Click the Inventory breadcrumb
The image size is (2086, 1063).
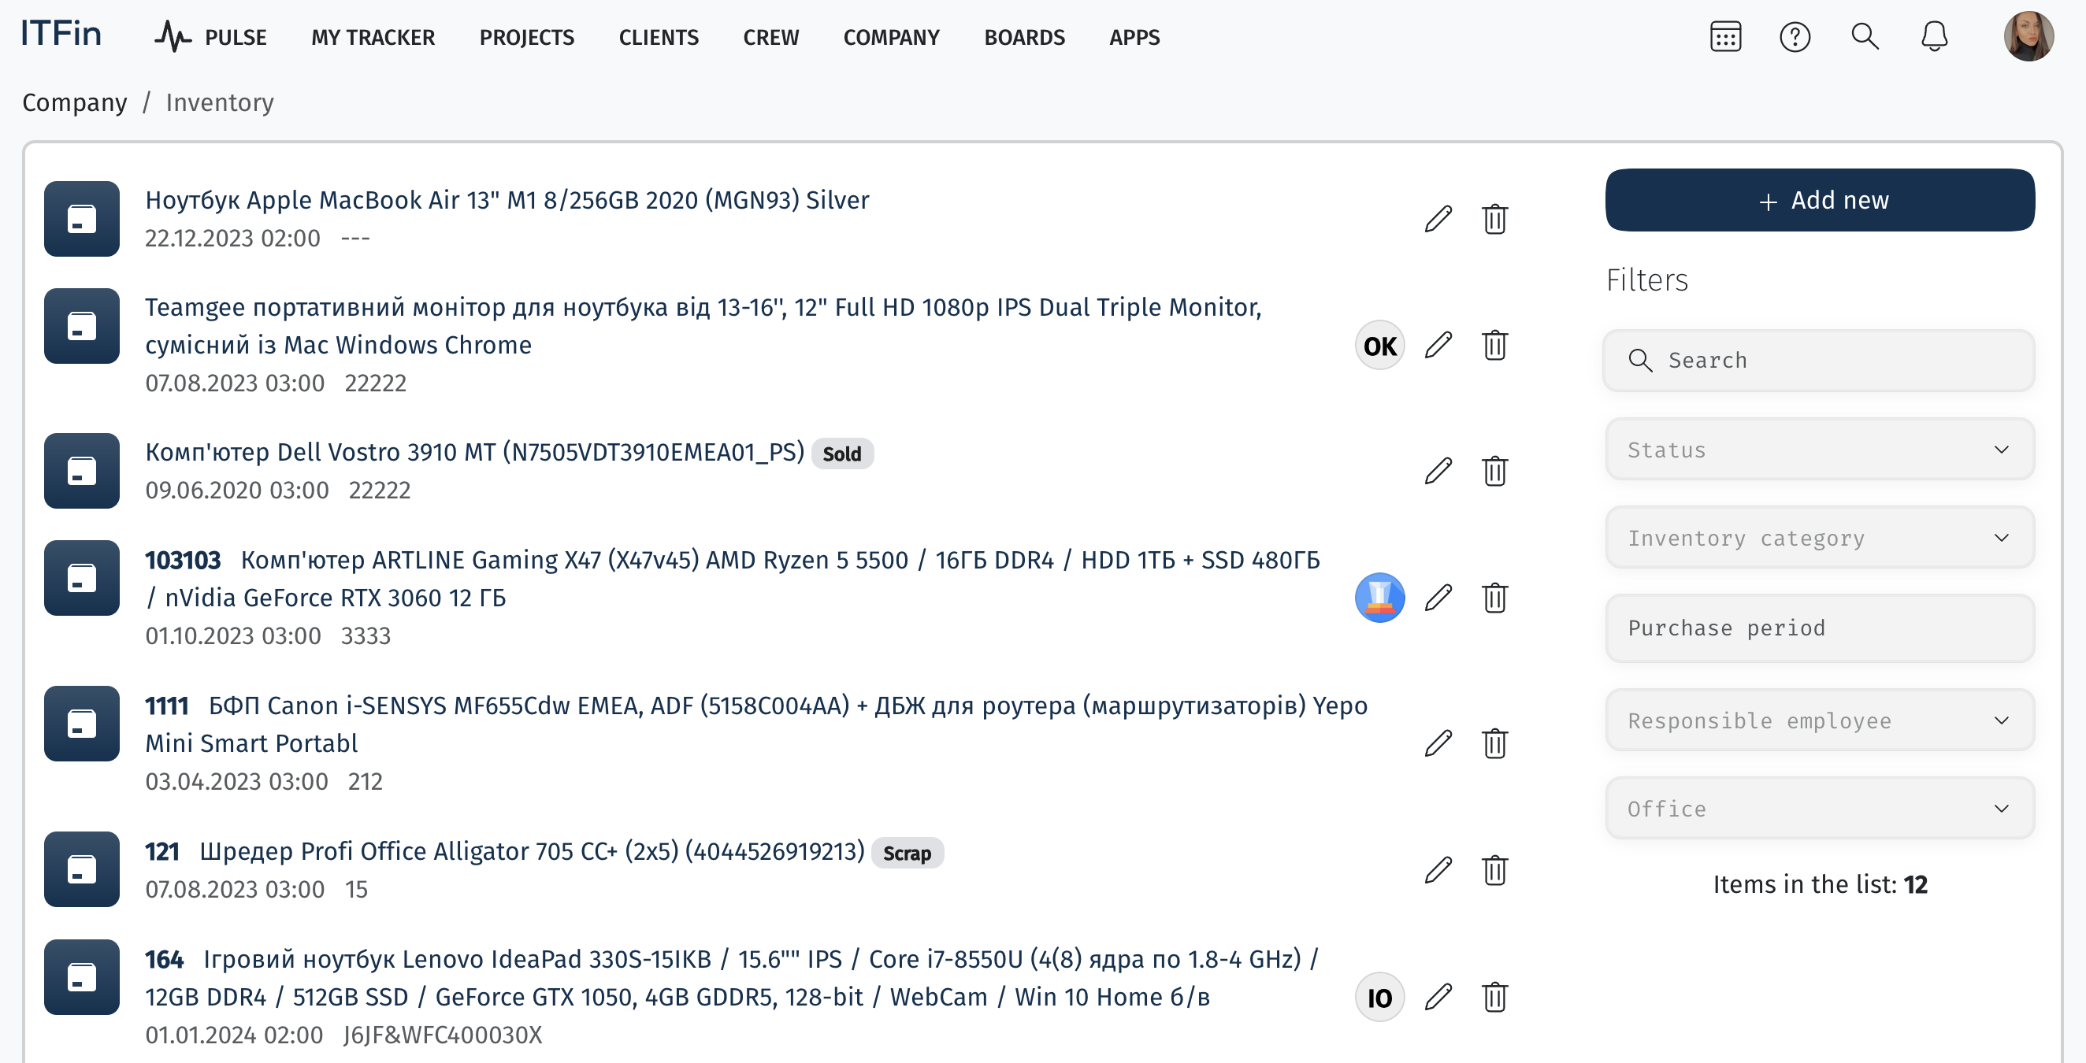pos(220,103)
